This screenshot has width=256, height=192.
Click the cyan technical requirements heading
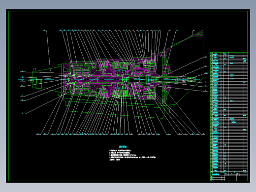tap(123, 147)
